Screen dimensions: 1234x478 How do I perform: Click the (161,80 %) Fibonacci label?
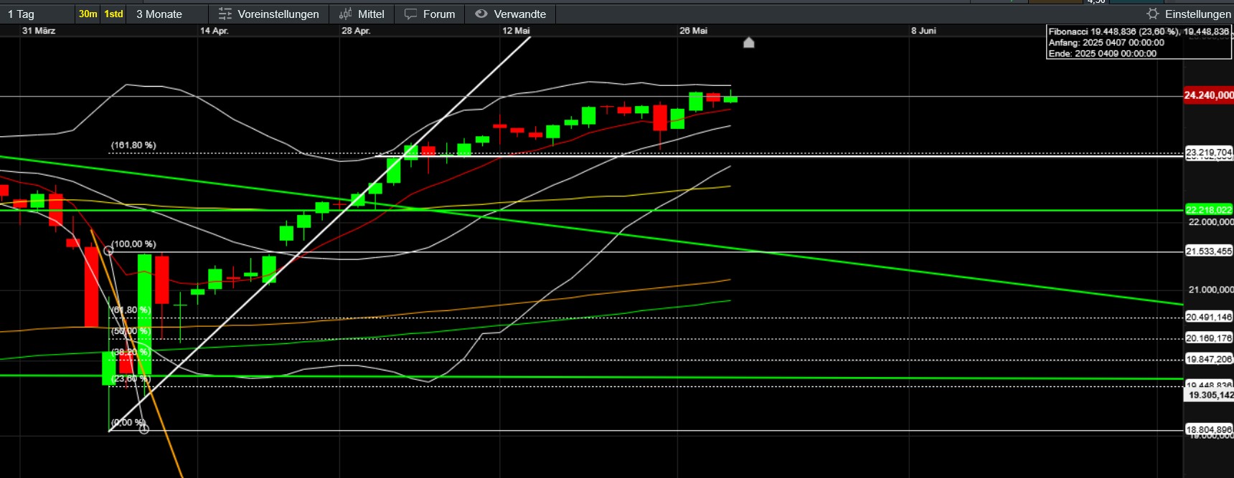133,145
